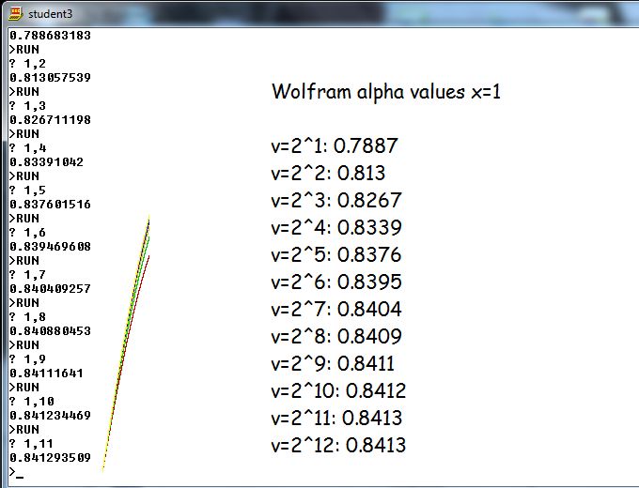Viewport: 639px width, 488px height.
Task: Select the input line '? 1,10'
Action: point(31,402)
